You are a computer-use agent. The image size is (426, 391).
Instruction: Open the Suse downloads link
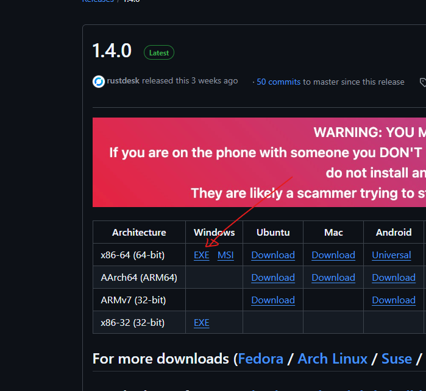[397, 359]
